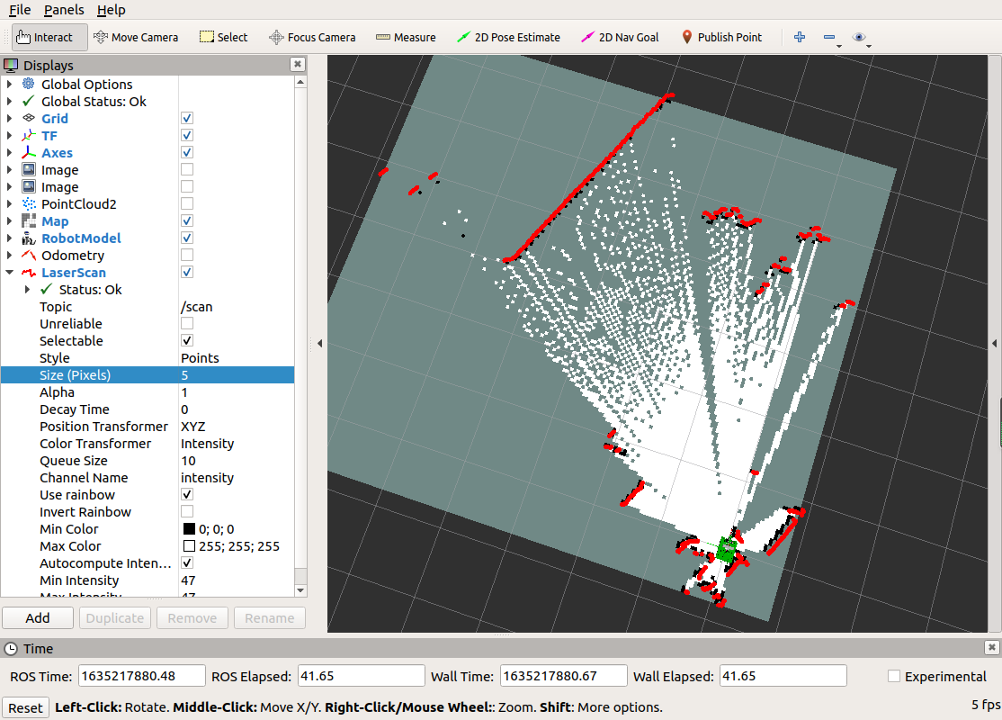The height and width of the screenshot is (720, 1002).
Task: Expand the LaserScan Status: Ok row
Action: [x=27, y=289]
